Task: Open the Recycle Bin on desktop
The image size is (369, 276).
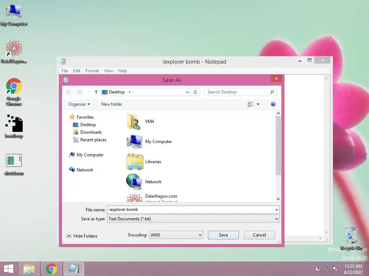Action: [351, 239]
